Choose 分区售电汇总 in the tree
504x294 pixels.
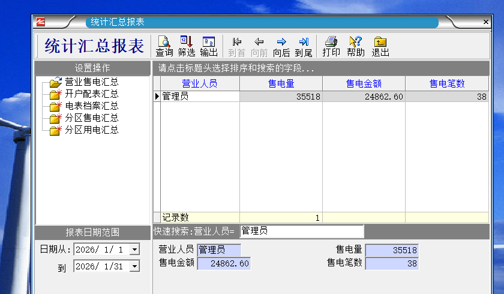[91, 118]
